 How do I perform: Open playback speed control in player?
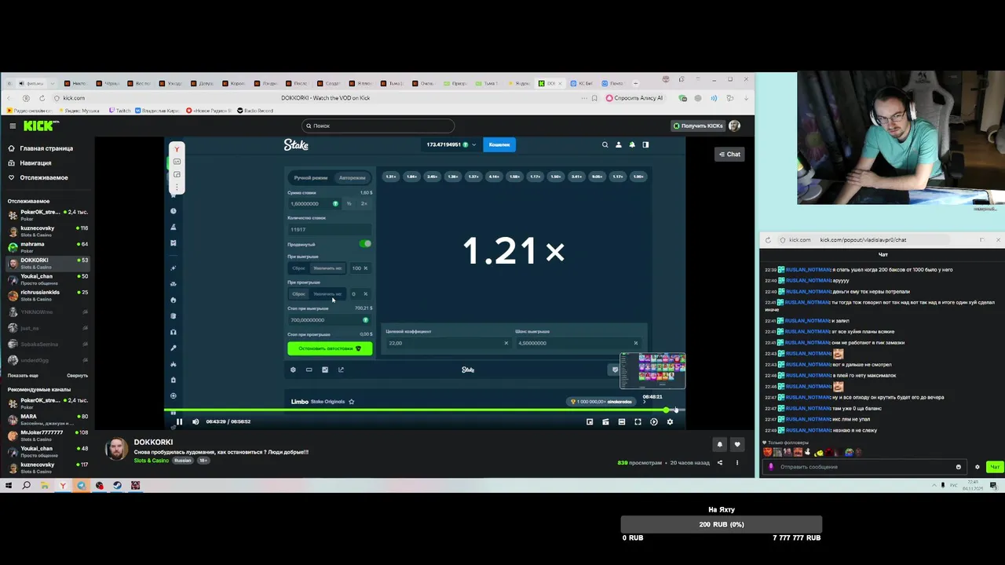pyautogui.click(x=654, y=422)
